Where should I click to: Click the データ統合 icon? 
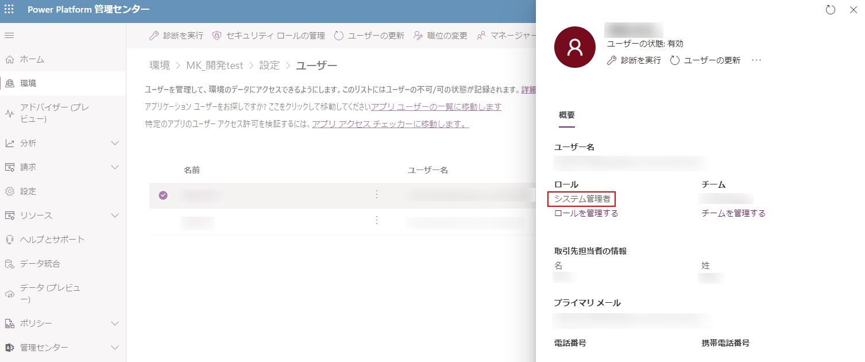click(x=9, y=264)
